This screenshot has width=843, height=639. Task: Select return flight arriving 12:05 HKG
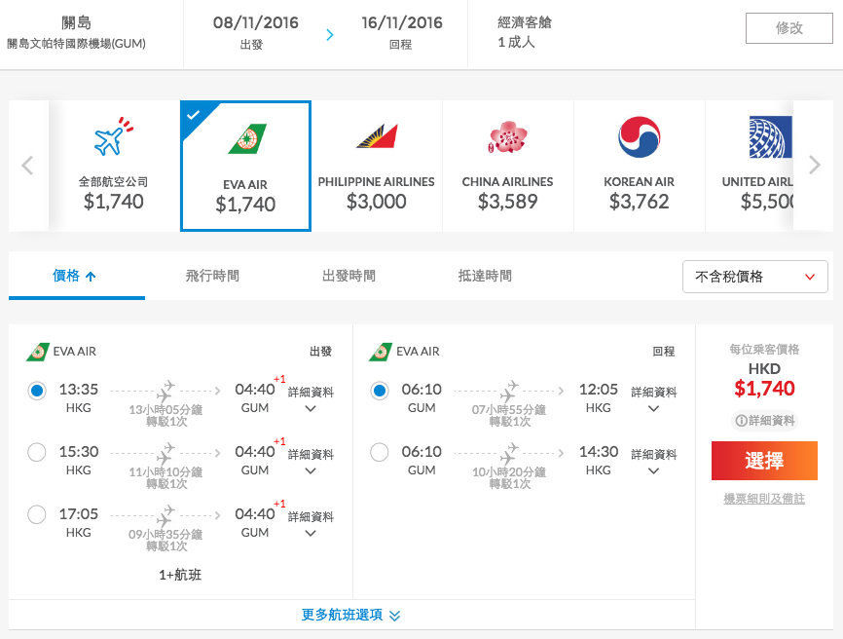380,391
